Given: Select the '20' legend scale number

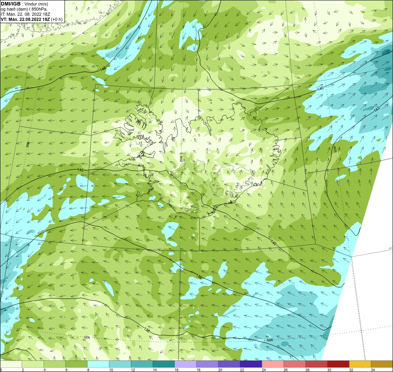Looking at the screenshot, I should 220,370.
